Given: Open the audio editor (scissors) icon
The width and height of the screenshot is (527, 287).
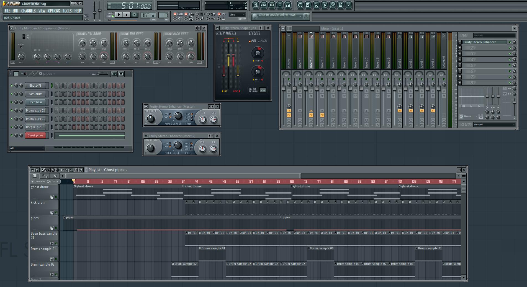Looking at the screenshot, I should (324, 5).
